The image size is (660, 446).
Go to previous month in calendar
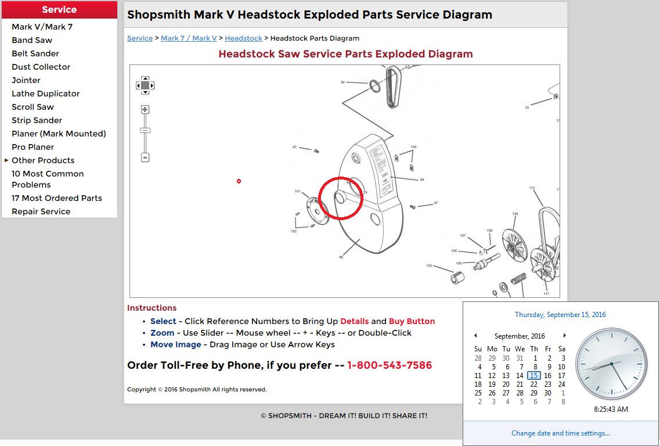475,336
